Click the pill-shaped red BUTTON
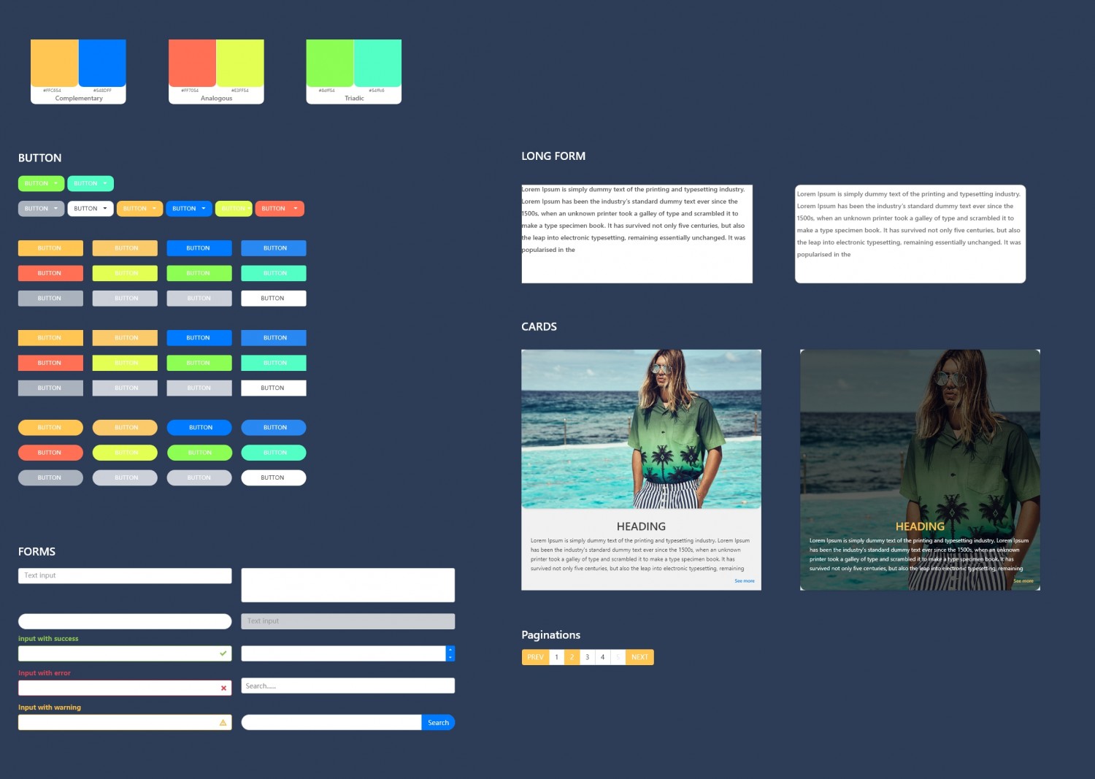The height and width of the screenshot is (779, 1095). click(50, 453)
